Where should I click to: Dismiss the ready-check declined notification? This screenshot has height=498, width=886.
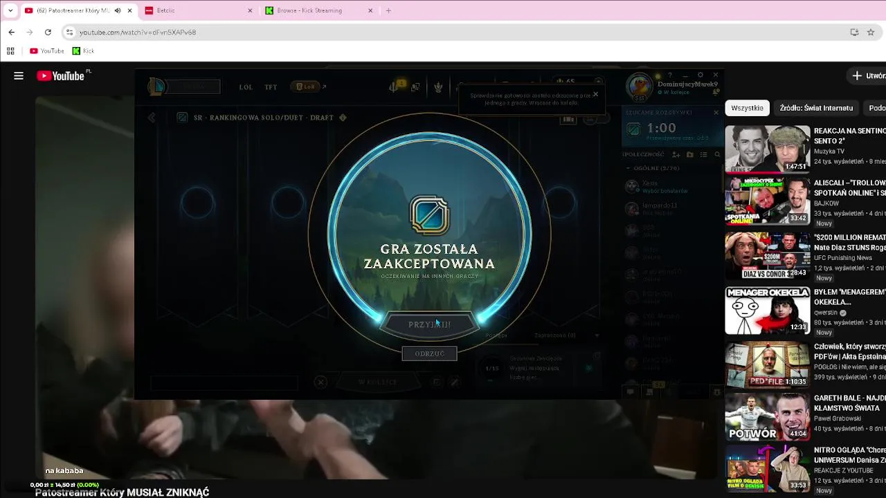click(595, 94)
